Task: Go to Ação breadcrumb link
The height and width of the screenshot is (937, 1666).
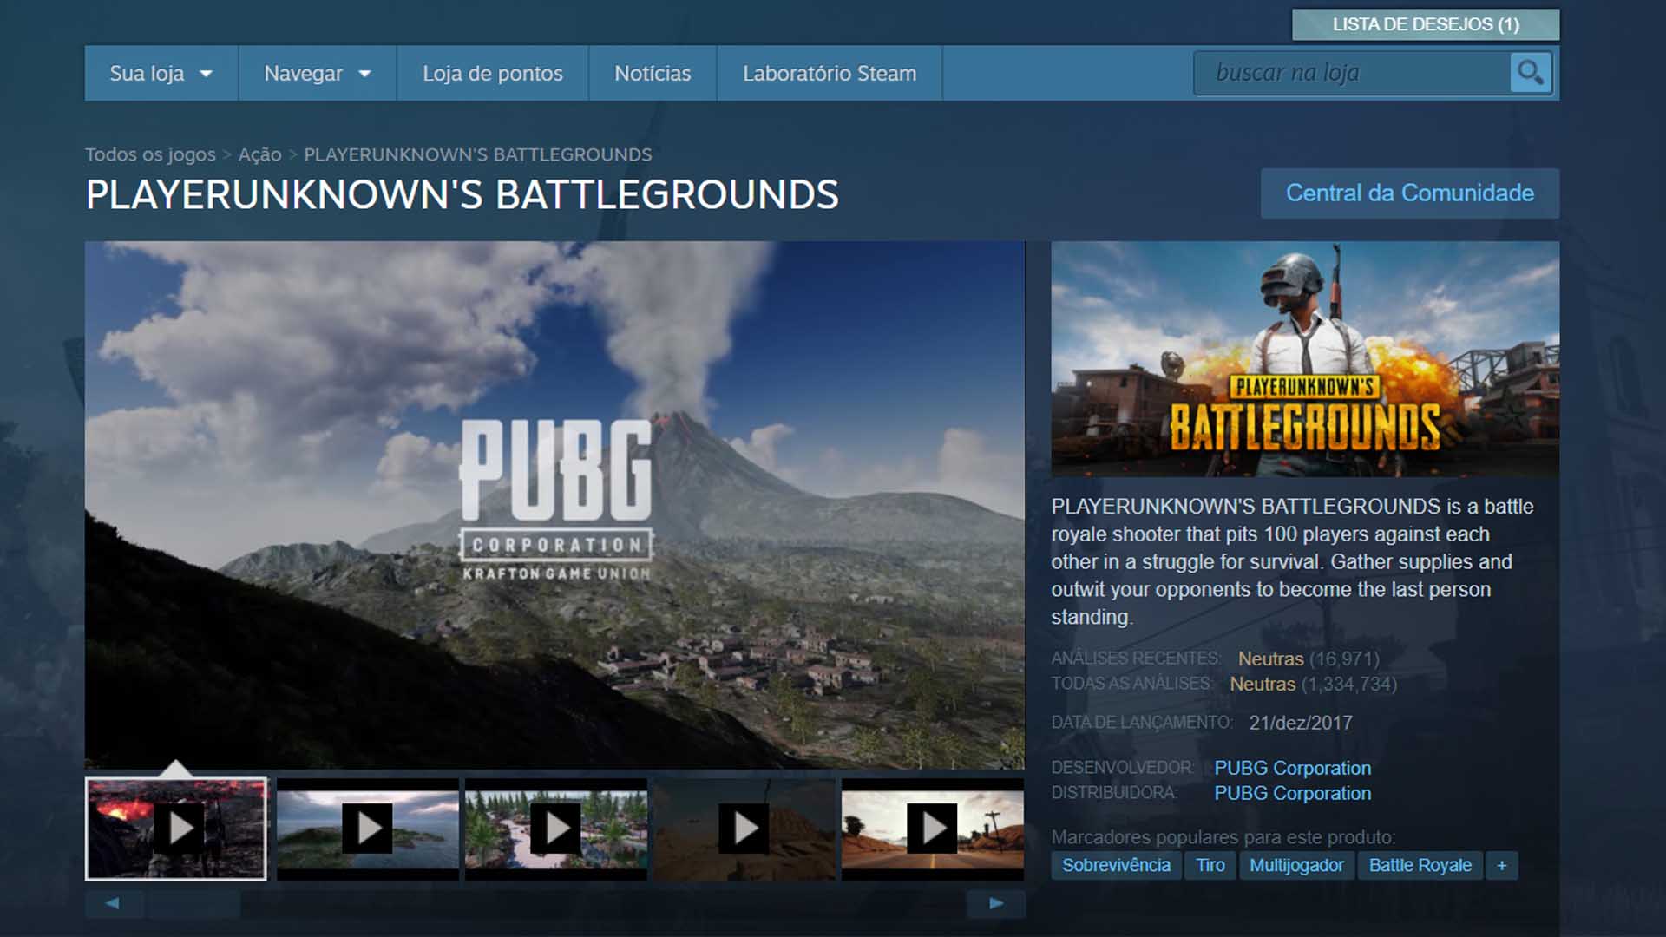Action: pos(259,154)
